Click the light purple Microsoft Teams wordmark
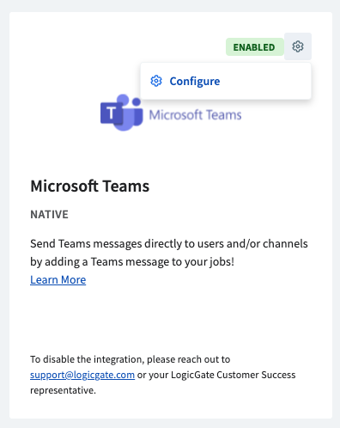The width and height of the screenshot is (340, 428). coord(195,115)
